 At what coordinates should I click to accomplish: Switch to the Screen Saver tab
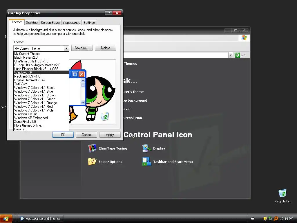pos(50,23)
